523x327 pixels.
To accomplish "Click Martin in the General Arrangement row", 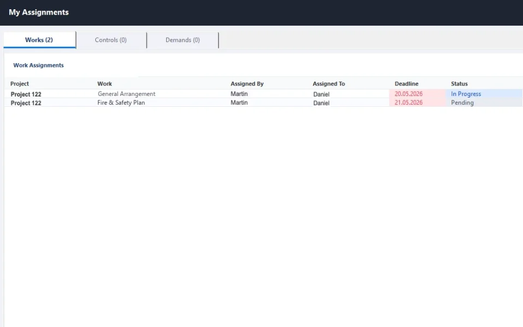I will tap(239, 94).
